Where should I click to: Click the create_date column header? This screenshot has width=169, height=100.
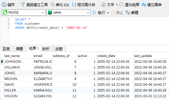[x=115, y=56]
